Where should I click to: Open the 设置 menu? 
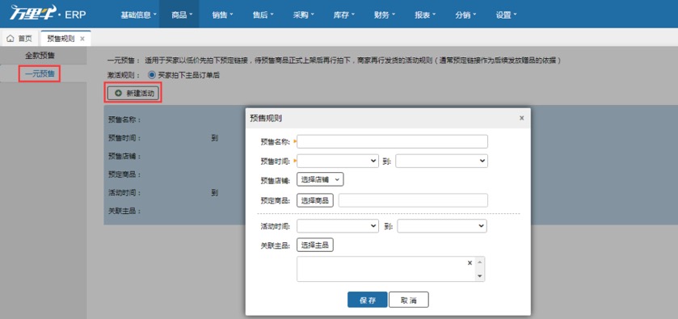(507, 15)
